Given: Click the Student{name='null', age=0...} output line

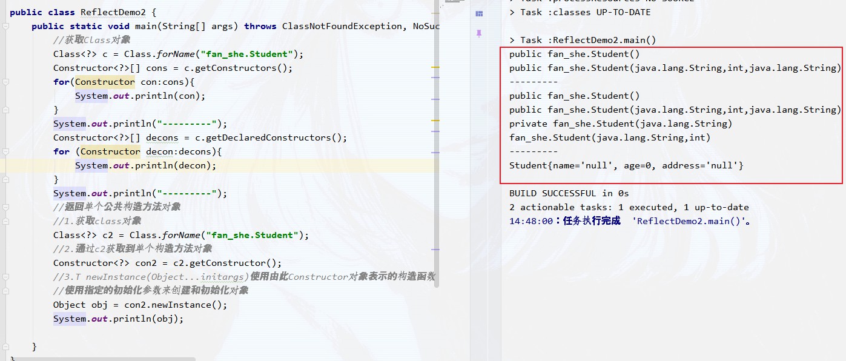Looking at the screenshot, I should click(626, 165).
